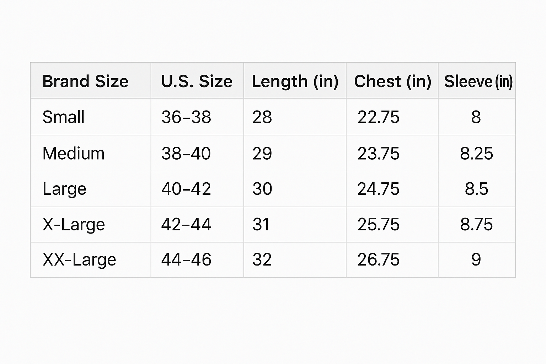The image size is (546, 364).
Task: Select the sleeve value 8.75
Action: click(x=476, y=224)
